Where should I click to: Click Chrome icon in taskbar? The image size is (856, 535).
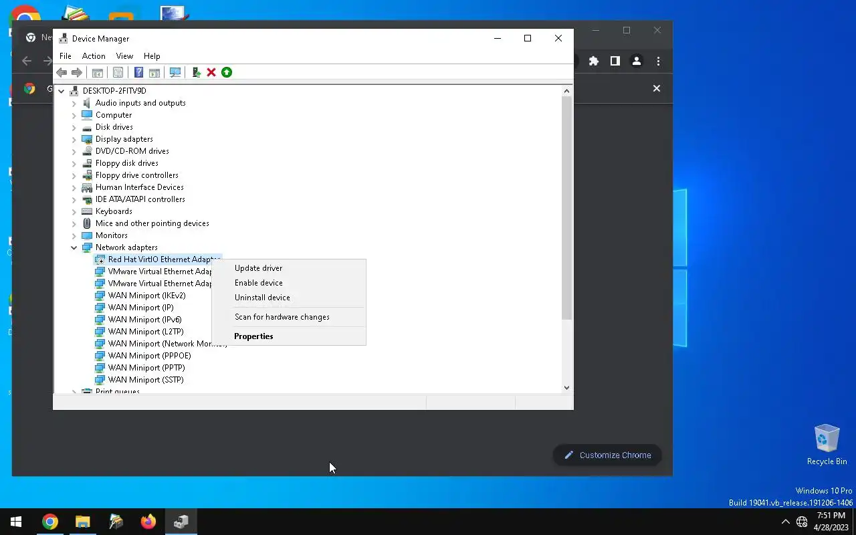(50, 522)
